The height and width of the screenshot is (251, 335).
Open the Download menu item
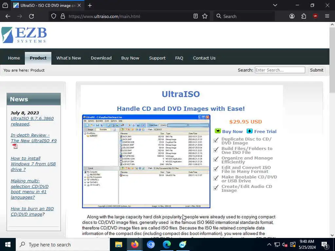point(101,58)
